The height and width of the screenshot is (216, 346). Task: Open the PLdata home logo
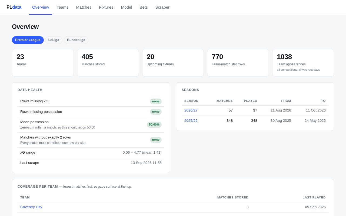[x=14, y=7]
